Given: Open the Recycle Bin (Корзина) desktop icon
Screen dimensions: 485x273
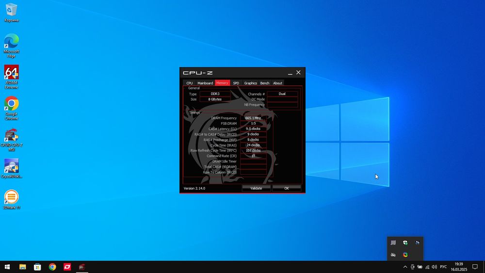Looking at the screenshot, I should tap(12, 13).
